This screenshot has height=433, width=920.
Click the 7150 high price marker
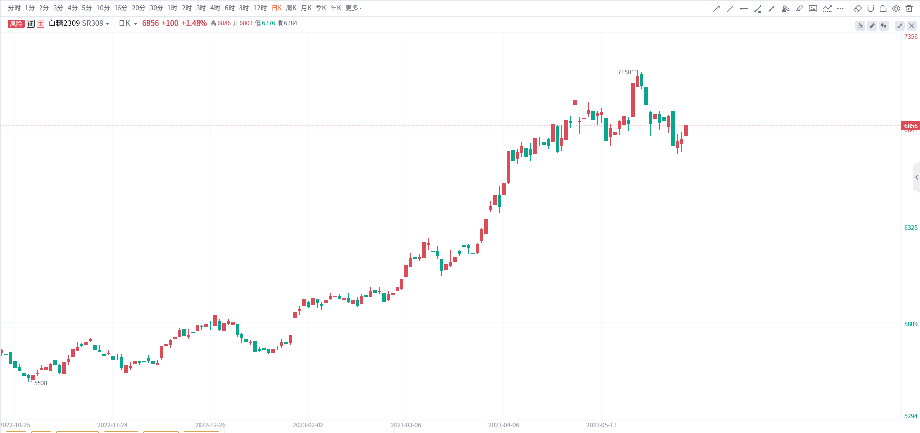(x=624, y=72)
